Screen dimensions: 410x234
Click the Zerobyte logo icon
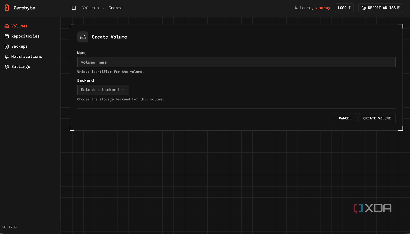click(7, 8)
